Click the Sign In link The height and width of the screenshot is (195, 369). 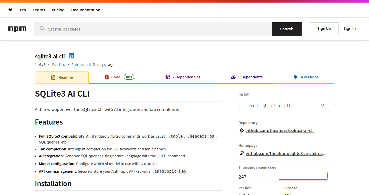pyautogui.click(x=350, y=28)
